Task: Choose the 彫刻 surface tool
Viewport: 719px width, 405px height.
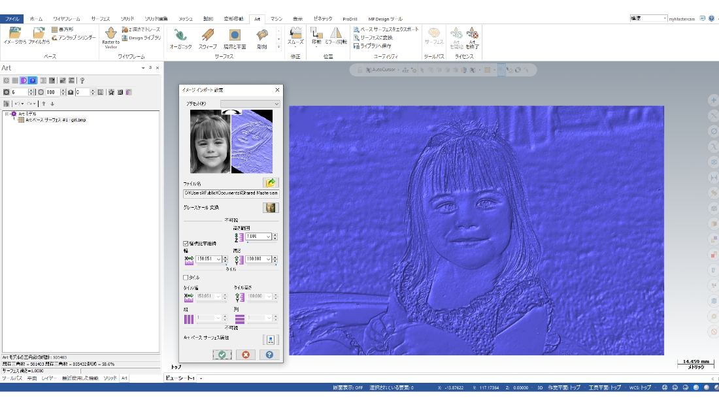Action: coord(262,39)
